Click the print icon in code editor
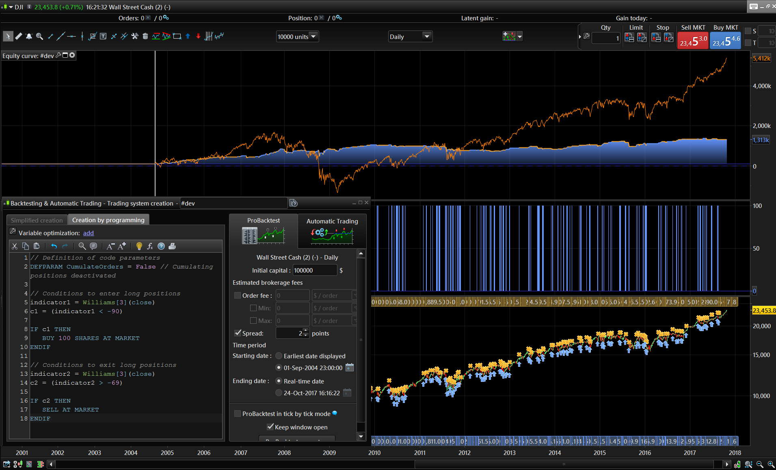 [x=172, y=246]
